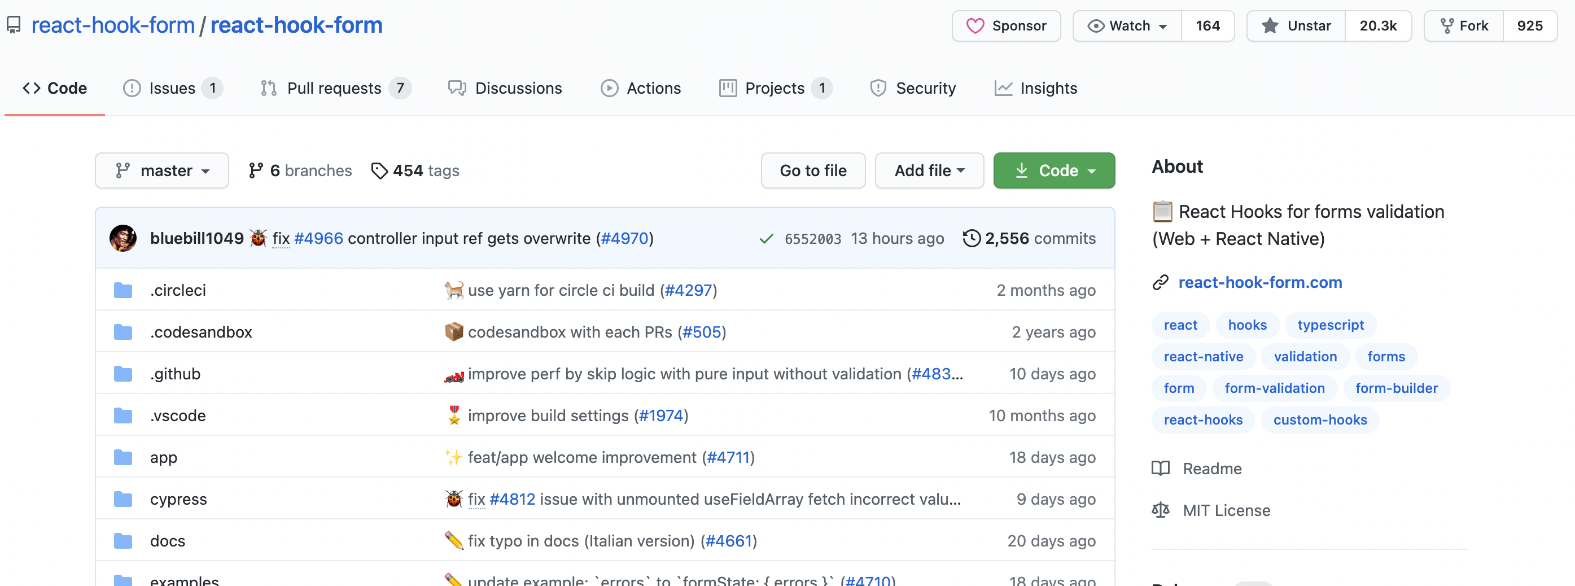
Task: Click the form-validation topic tag
Action: tap(1275, 388)
